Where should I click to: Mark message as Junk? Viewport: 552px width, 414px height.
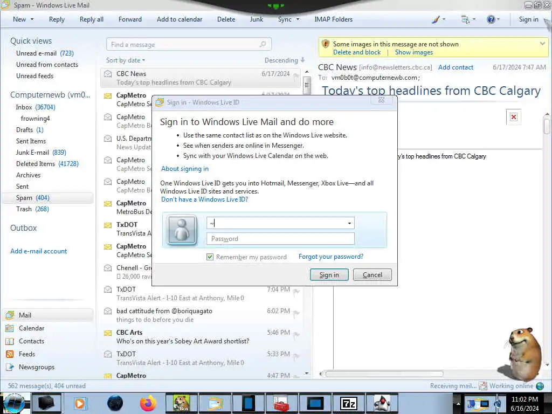(x=256, y=19)
